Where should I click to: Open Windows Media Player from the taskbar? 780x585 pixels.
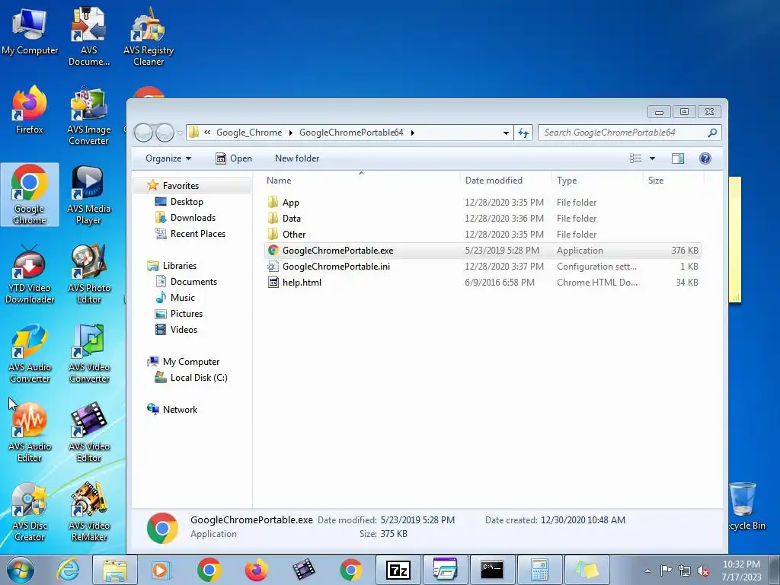point(161,570)
